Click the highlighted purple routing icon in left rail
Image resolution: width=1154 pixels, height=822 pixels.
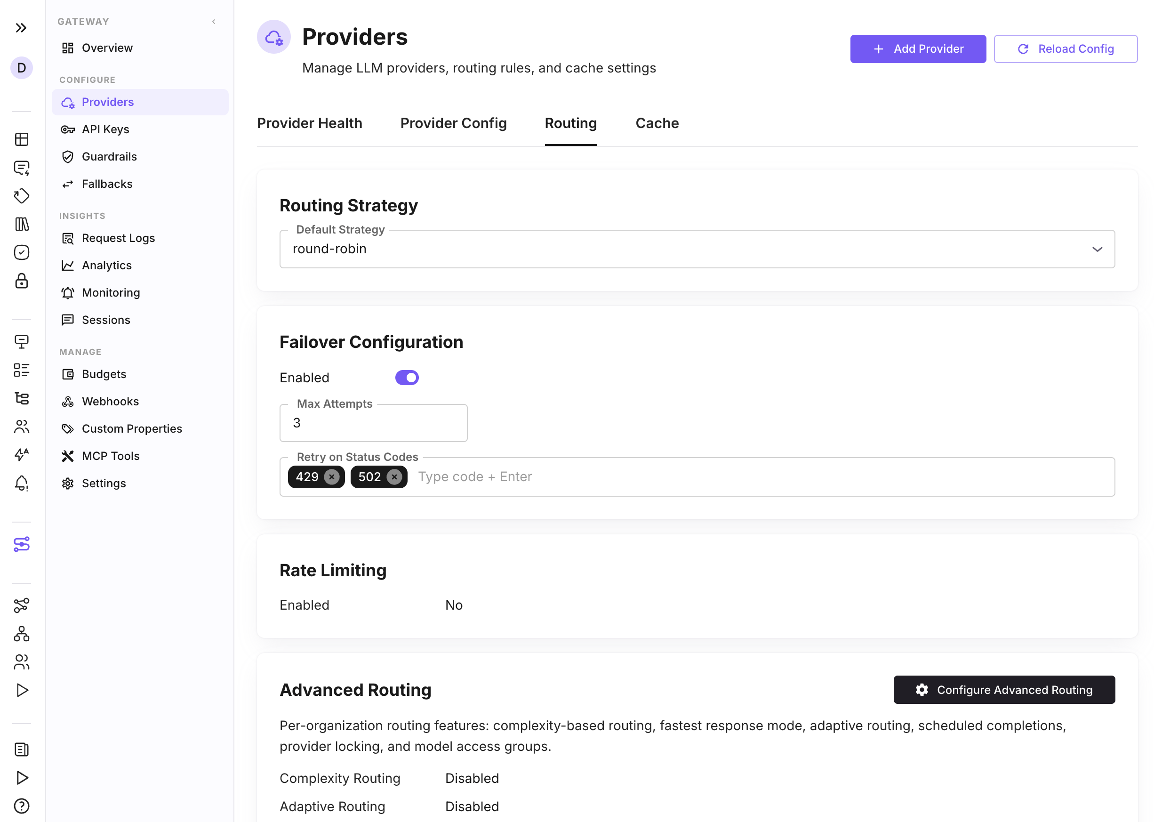pos(21,545)
